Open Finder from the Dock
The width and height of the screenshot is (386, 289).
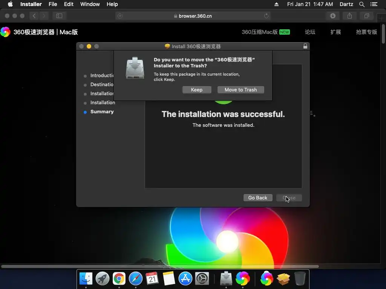point(86,278)
